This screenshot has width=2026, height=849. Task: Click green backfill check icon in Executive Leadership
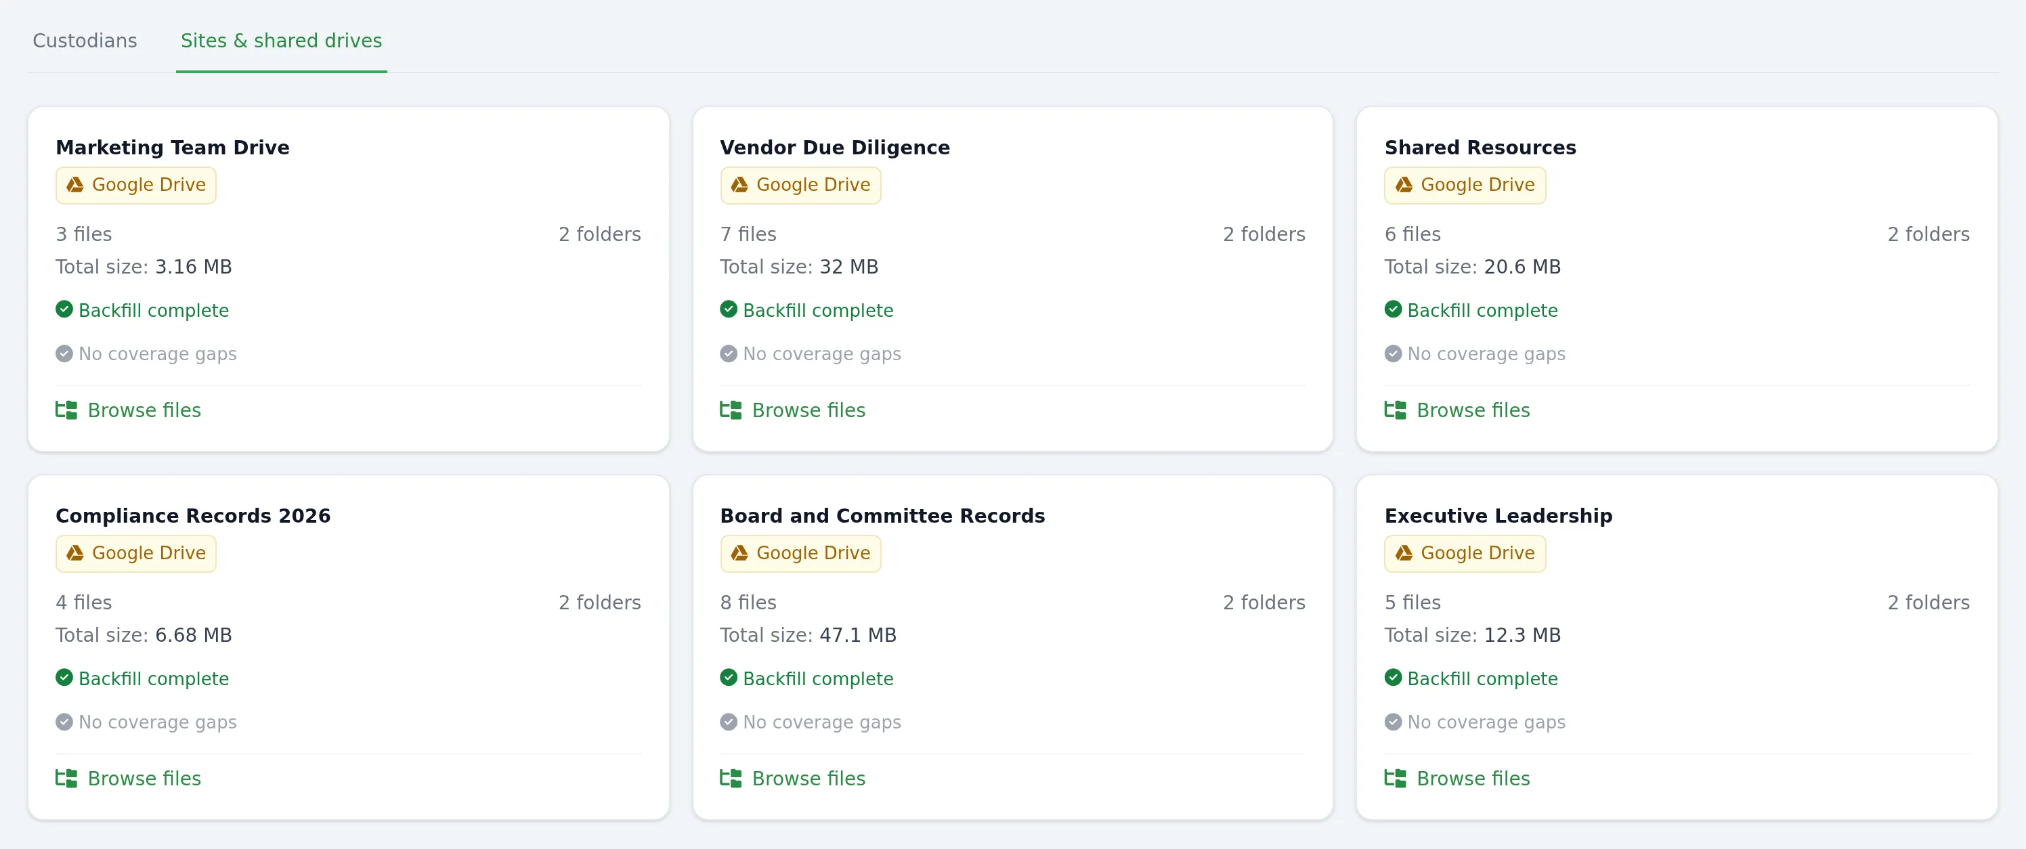(1394, 678)
